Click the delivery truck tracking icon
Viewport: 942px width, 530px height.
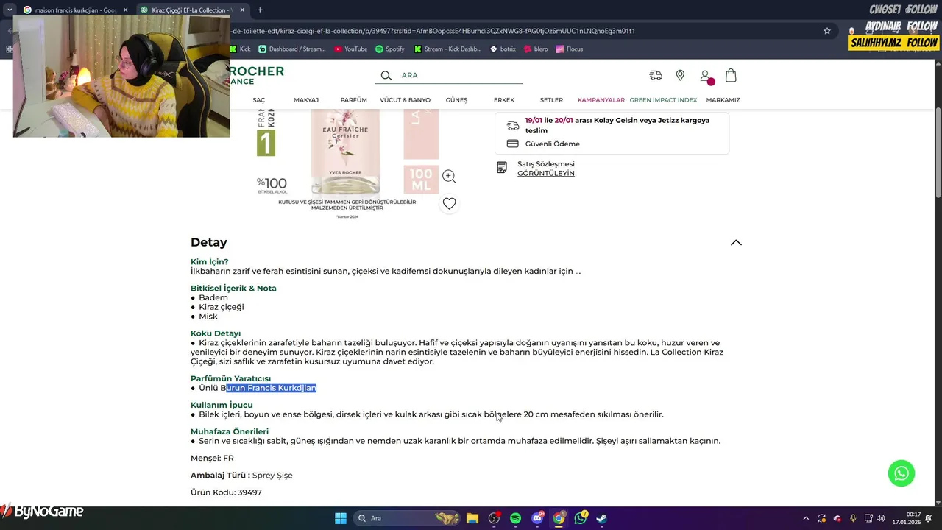click(x=656, y=75)
